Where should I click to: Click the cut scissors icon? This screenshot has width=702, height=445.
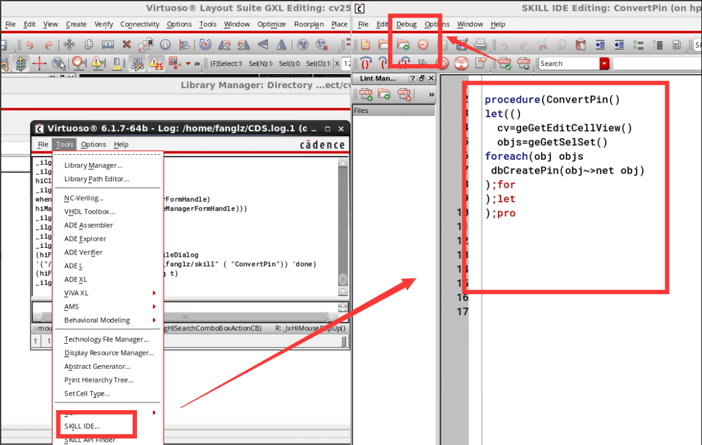pos(542,44)
